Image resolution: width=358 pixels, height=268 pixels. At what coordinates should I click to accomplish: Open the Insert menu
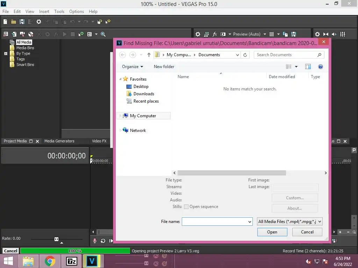click(44, 12)
